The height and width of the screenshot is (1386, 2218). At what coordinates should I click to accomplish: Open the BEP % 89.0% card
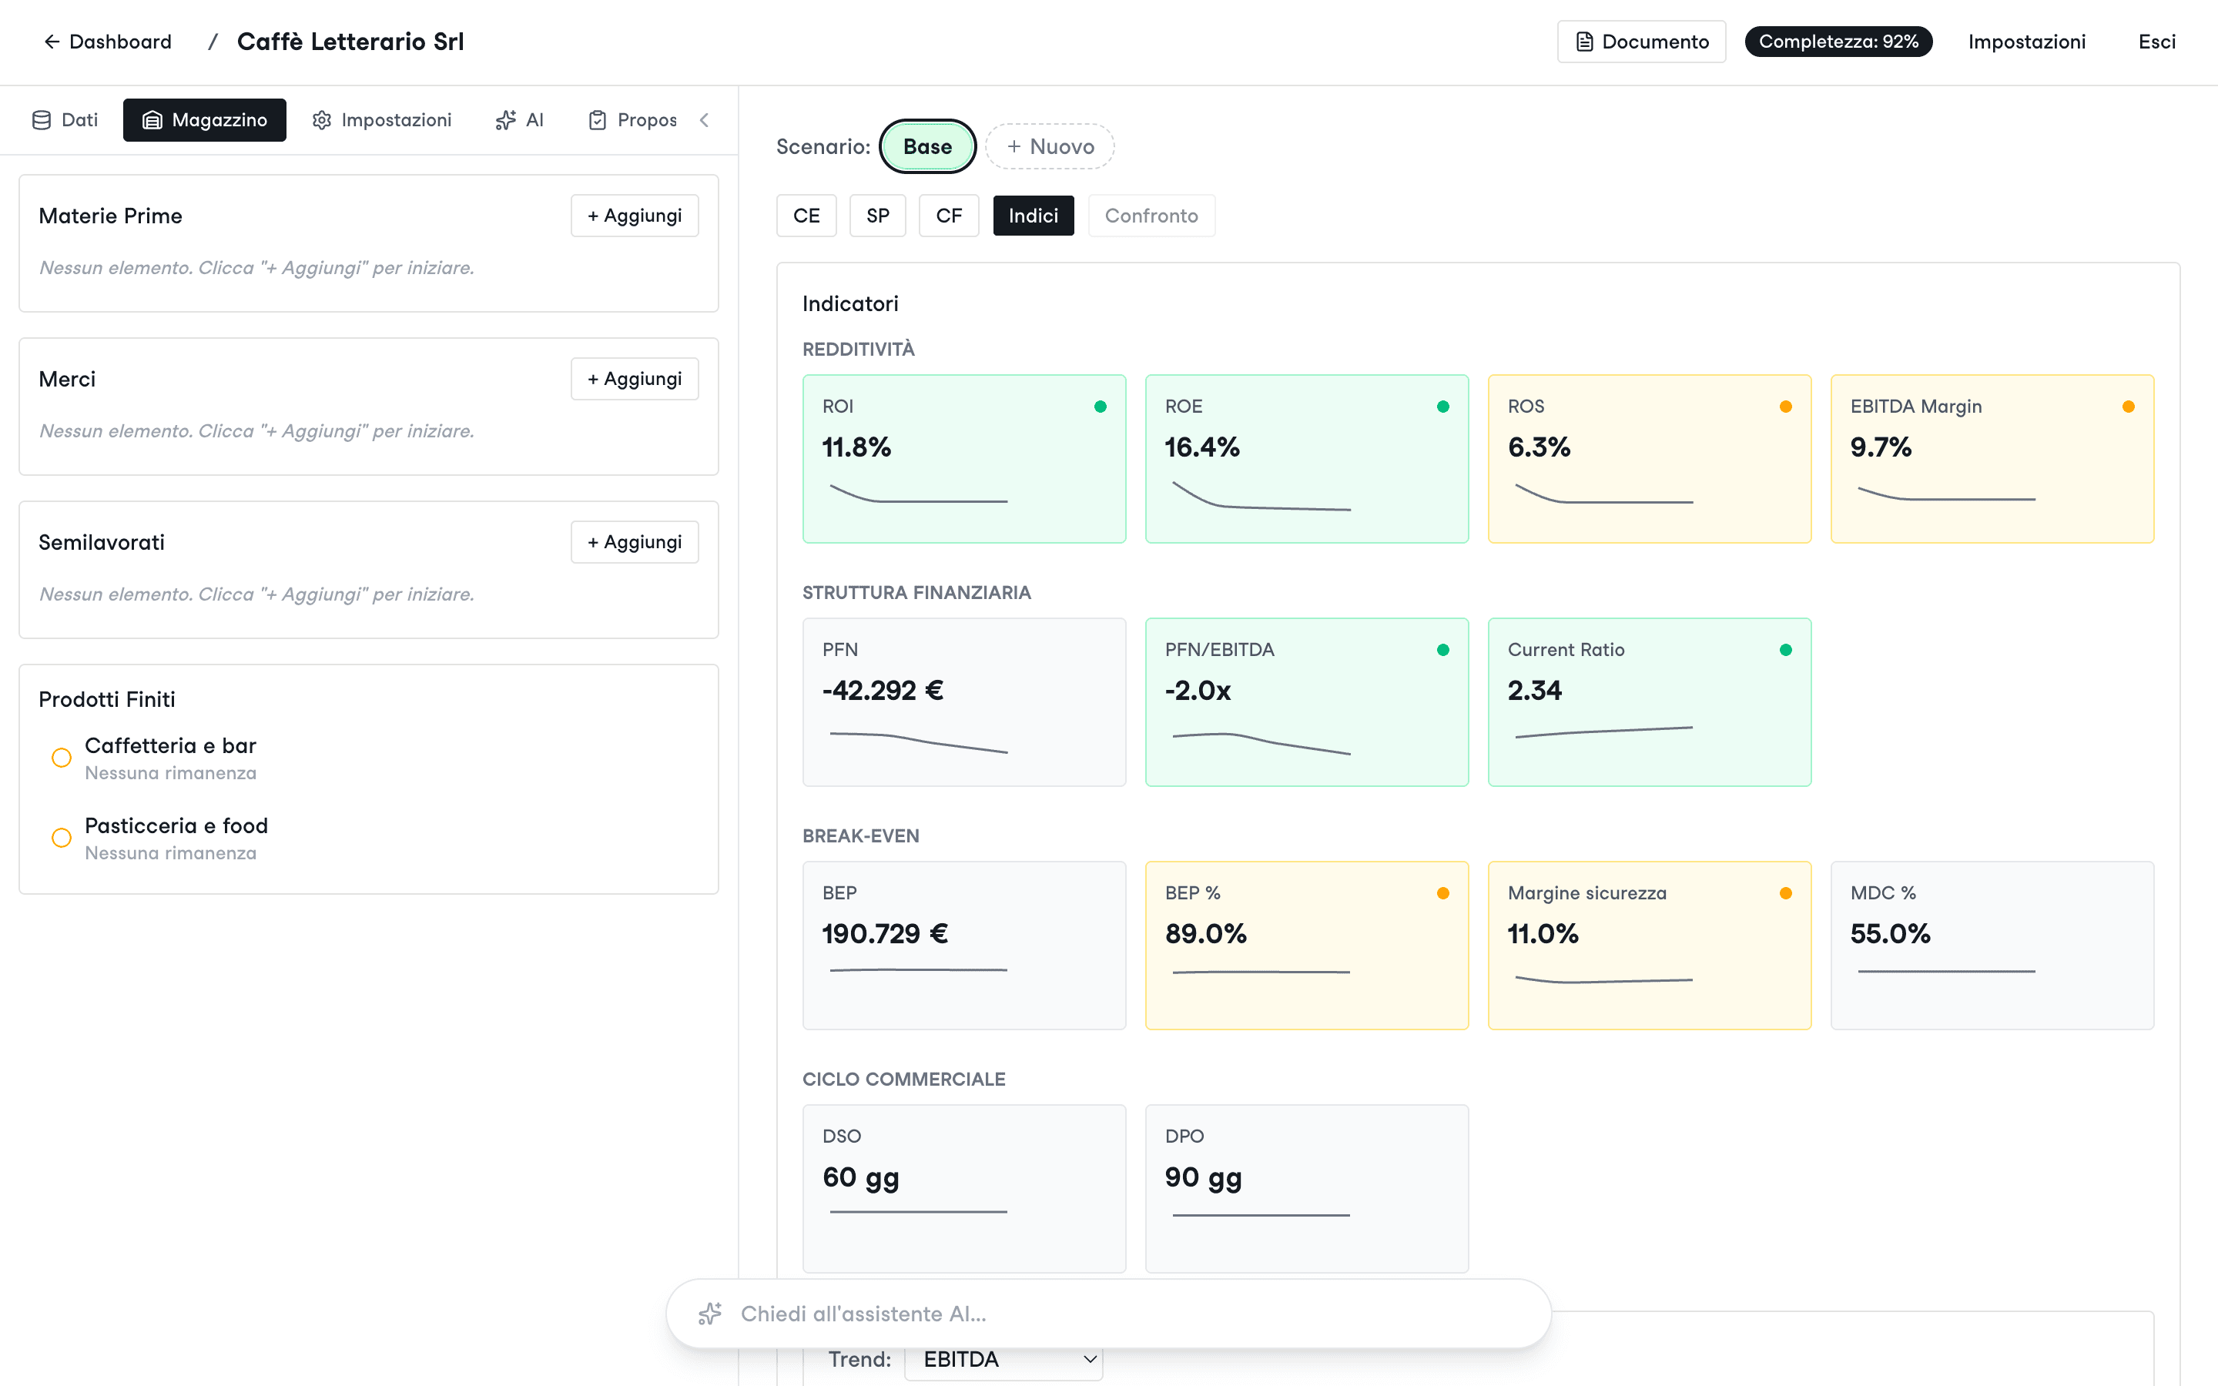tap(1307, 945)
